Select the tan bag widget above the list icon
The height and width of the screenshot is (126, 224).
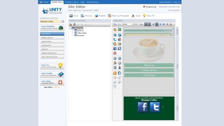(115, 29)
